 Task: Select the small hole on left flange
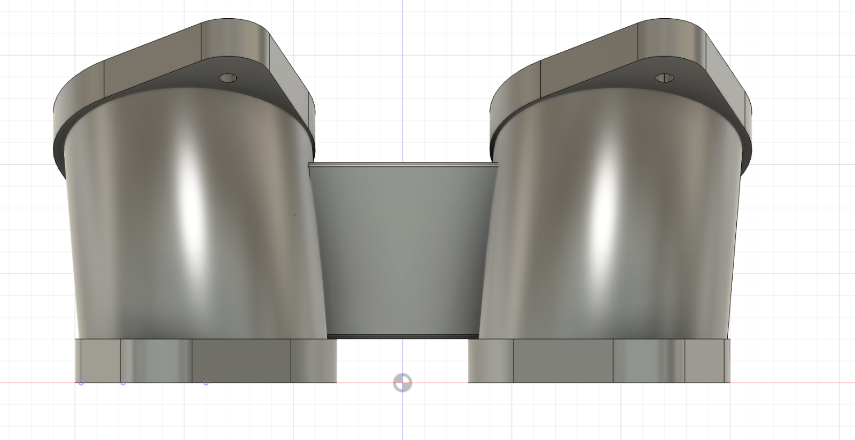coord(228,78)
